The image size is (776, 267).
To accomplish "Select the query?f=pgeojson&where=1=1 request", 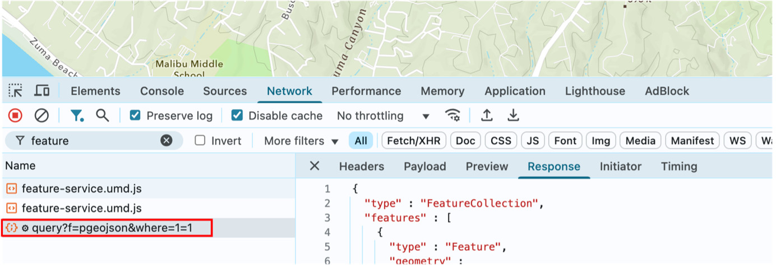I will click(112, 228).
